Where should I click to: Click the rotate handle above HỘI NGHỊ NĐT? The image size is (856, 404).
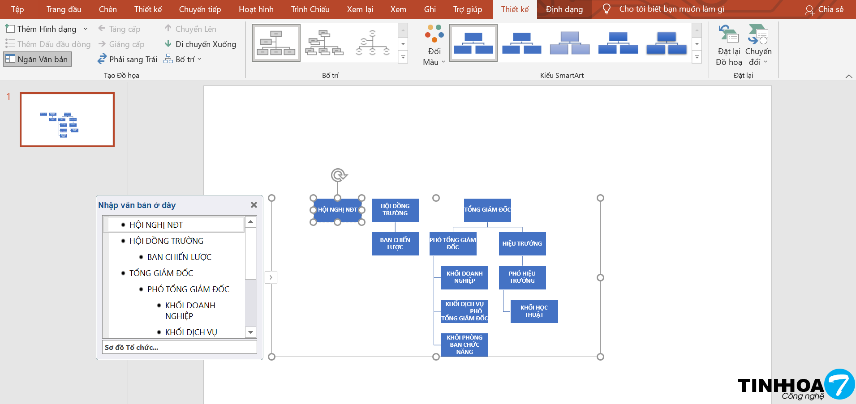[x=339, y=175]
